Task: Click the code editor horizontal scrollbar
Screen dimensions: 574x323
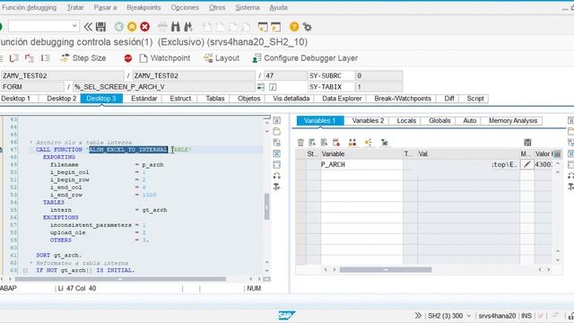Action: pos(120,279)
